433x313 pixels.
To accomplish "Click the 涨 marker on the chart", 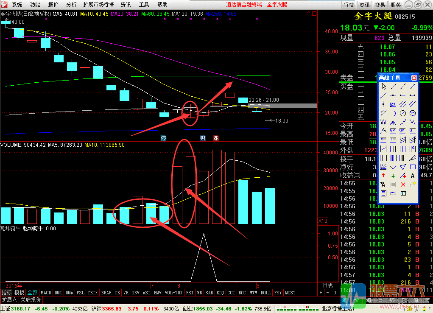I will 216,138.
